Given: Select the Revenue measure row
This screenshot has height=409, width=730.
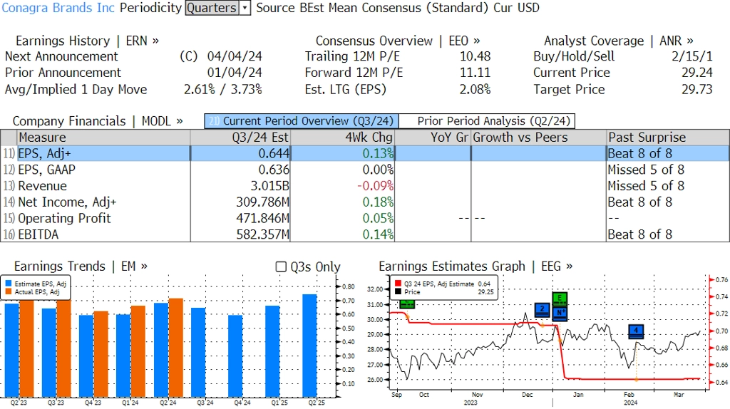Looking at the screenshot, I should pos(364,186).
